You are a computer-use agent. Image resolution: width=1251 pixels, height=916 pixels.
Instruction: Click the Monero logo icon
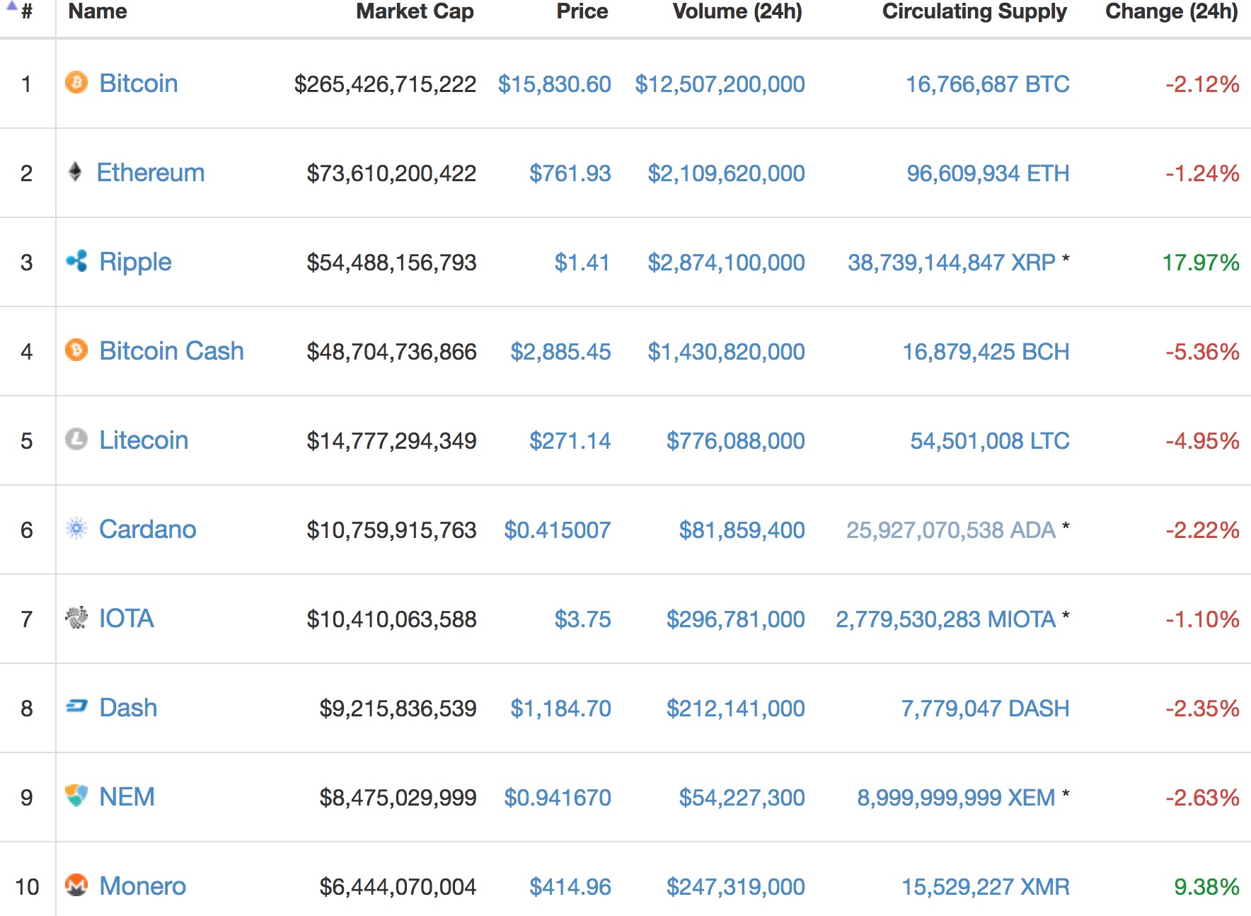point(76,886)
